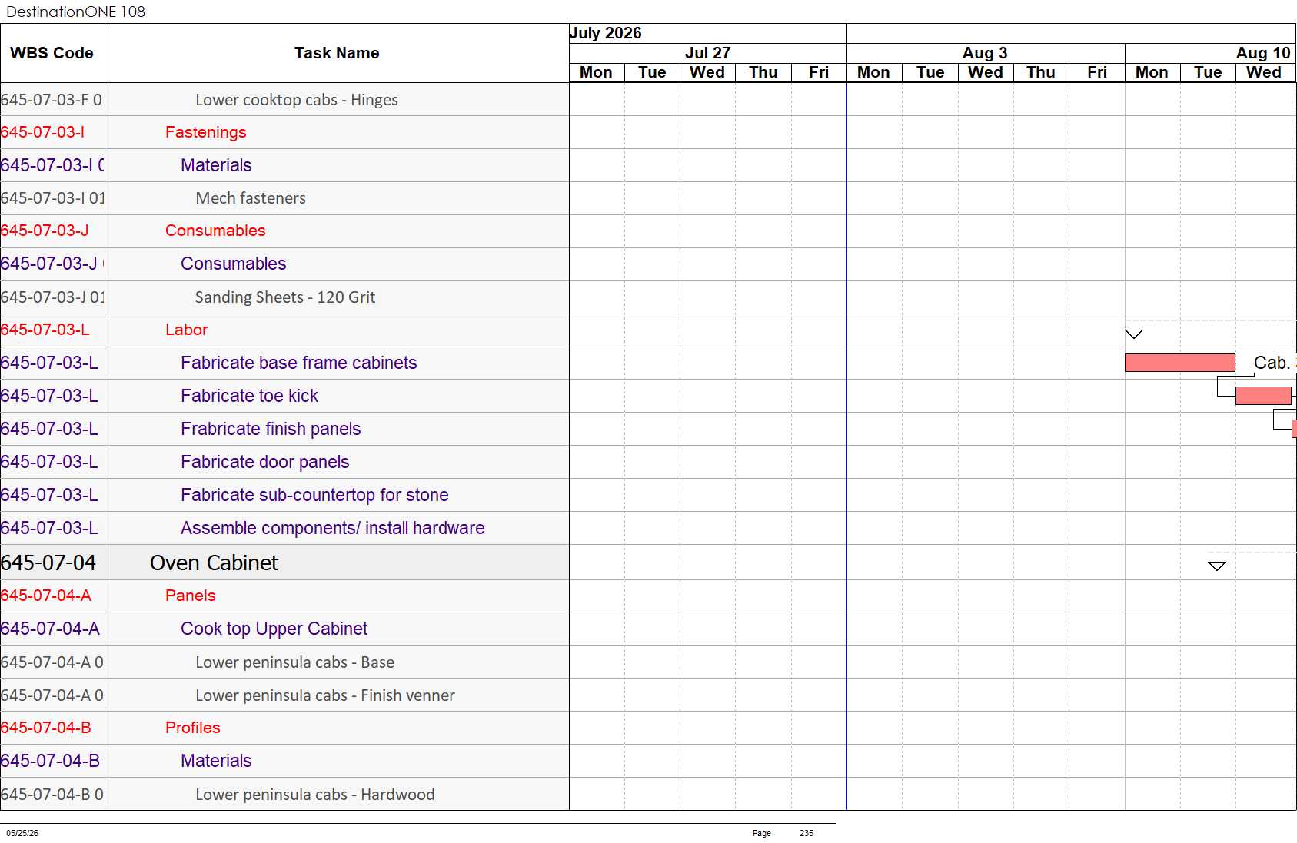Click Mech fasteners task
1297x843 pixels.
tap(251, 198)
